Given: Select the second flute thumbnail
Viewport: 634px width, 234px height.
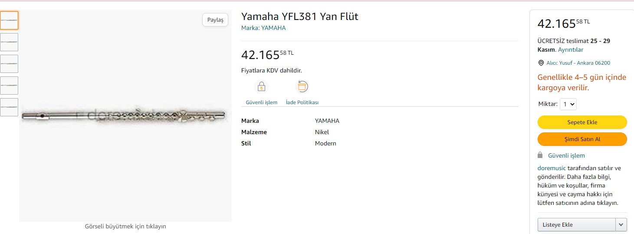Looking at the screenshot, I should click(9, 42).
